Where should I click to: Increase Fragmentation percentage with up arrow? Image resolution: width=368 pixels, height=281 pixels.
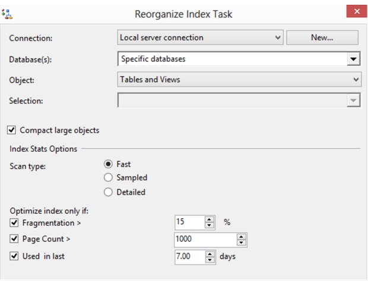pos(209,219)
